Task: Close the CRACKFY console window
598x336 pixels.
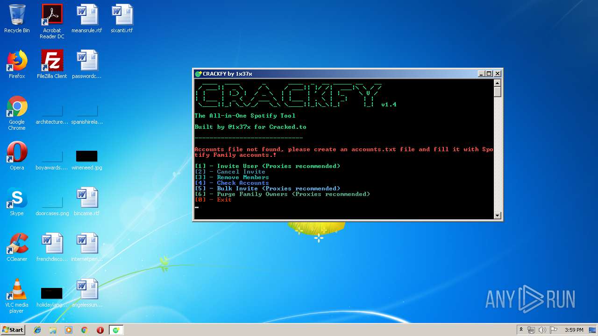Action: click(498, 74)
